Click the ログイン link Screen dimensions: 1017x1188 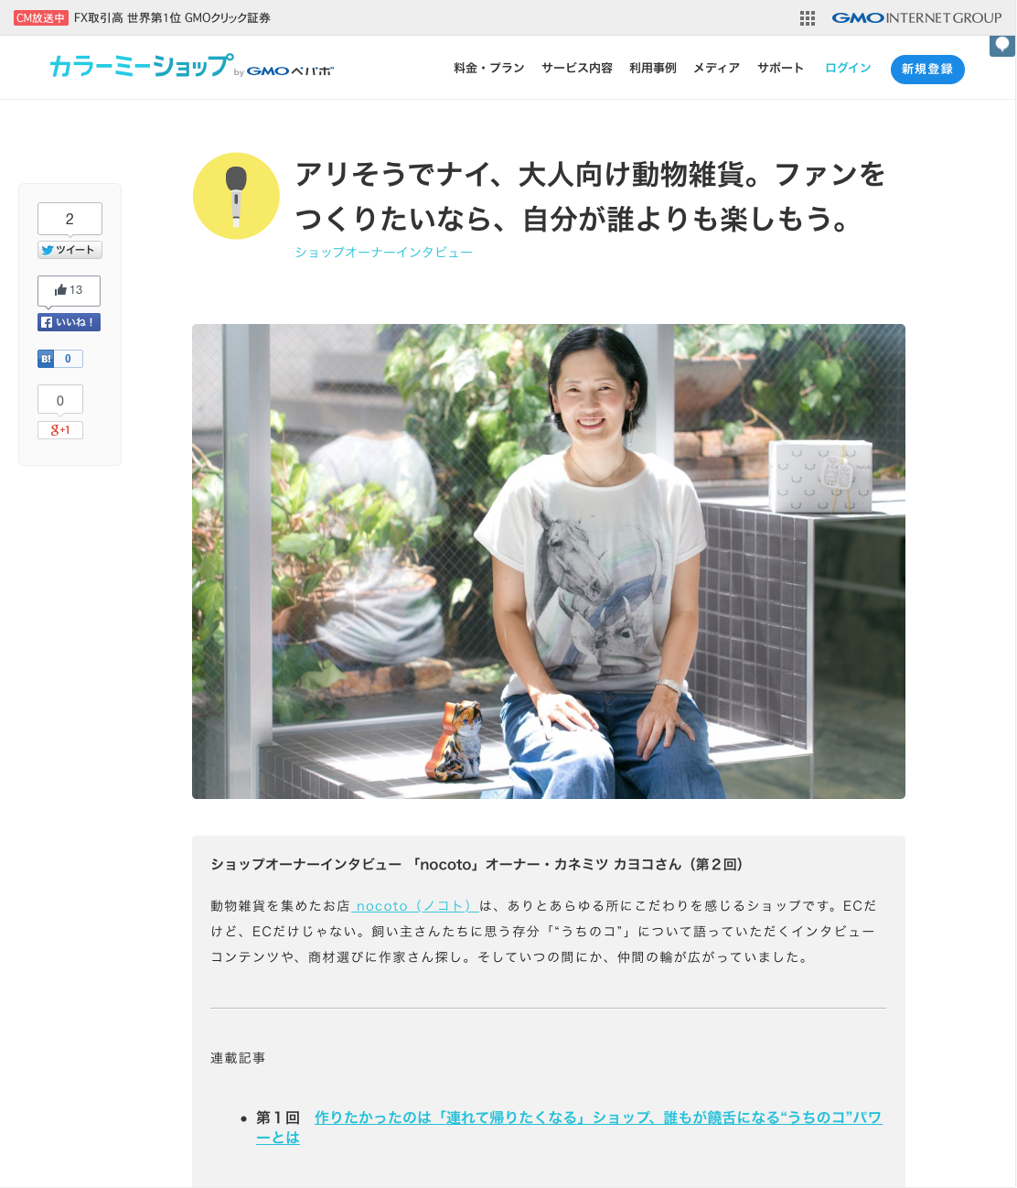(x=848, y=68)
